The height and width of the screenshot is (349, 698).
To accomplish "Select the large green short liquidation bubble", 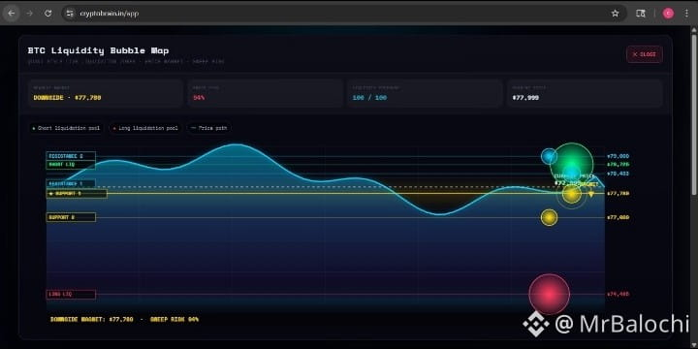I will click(x=572, y=164).
